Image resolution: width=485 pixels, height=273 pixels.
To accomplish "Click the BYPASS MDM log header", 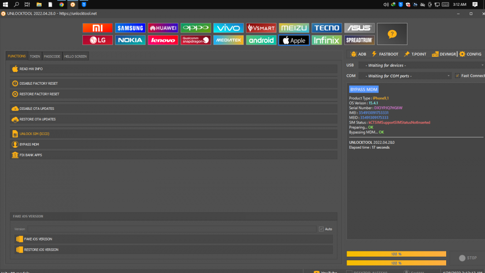I will click(x=364, y=90).
